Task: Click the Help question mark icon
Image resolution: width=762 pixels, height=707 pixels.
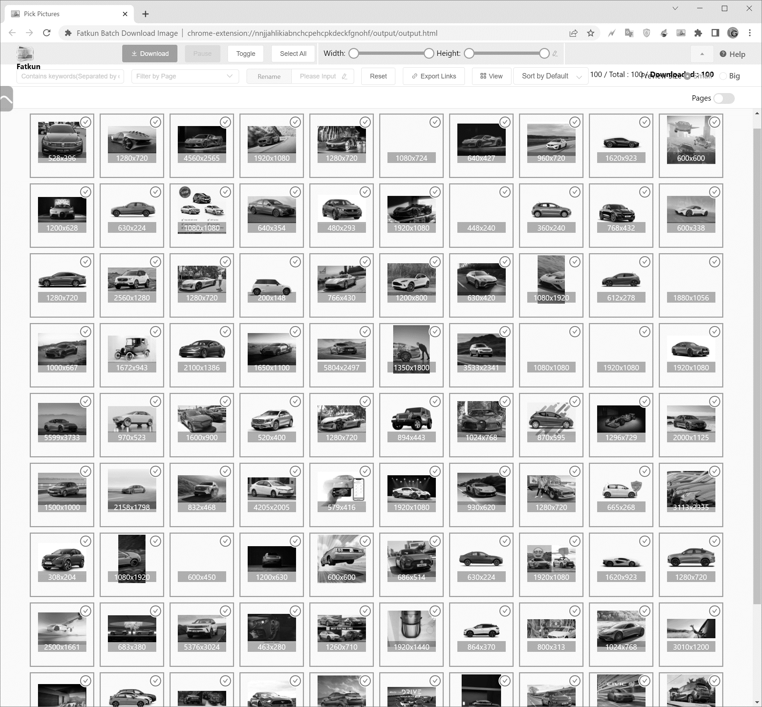Action: click(723, 54)
